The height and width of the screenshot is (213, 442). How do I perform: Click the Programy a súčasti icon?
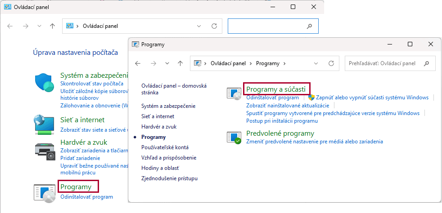(234, 94)
